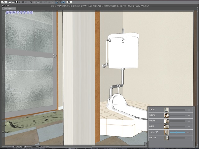Image resolution: width=199 pixels, height=149 pixels.
Task: Rotate canvas right with status bar icon
Action: click(x=43, y=147)
